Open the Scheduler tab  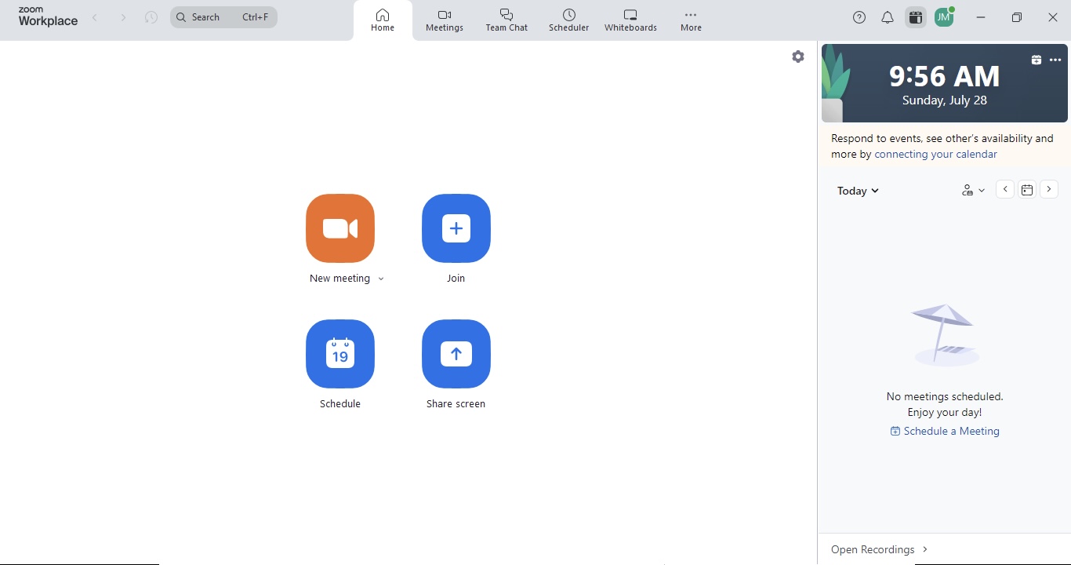568,20
